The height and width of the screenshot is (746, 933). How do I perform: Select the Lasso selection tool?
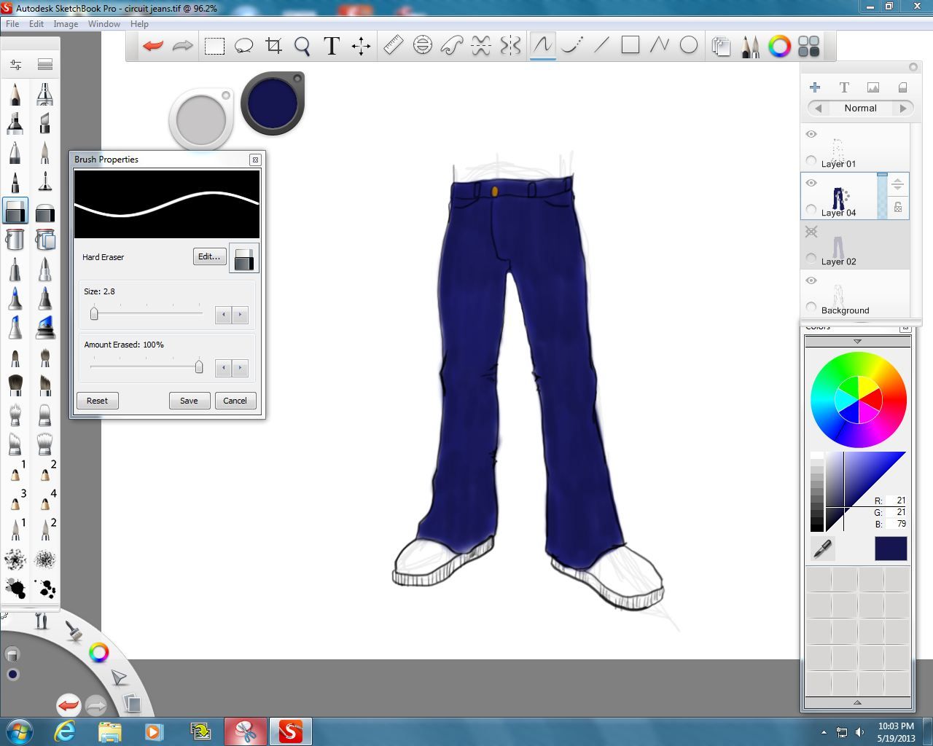(x=243, y=45)
